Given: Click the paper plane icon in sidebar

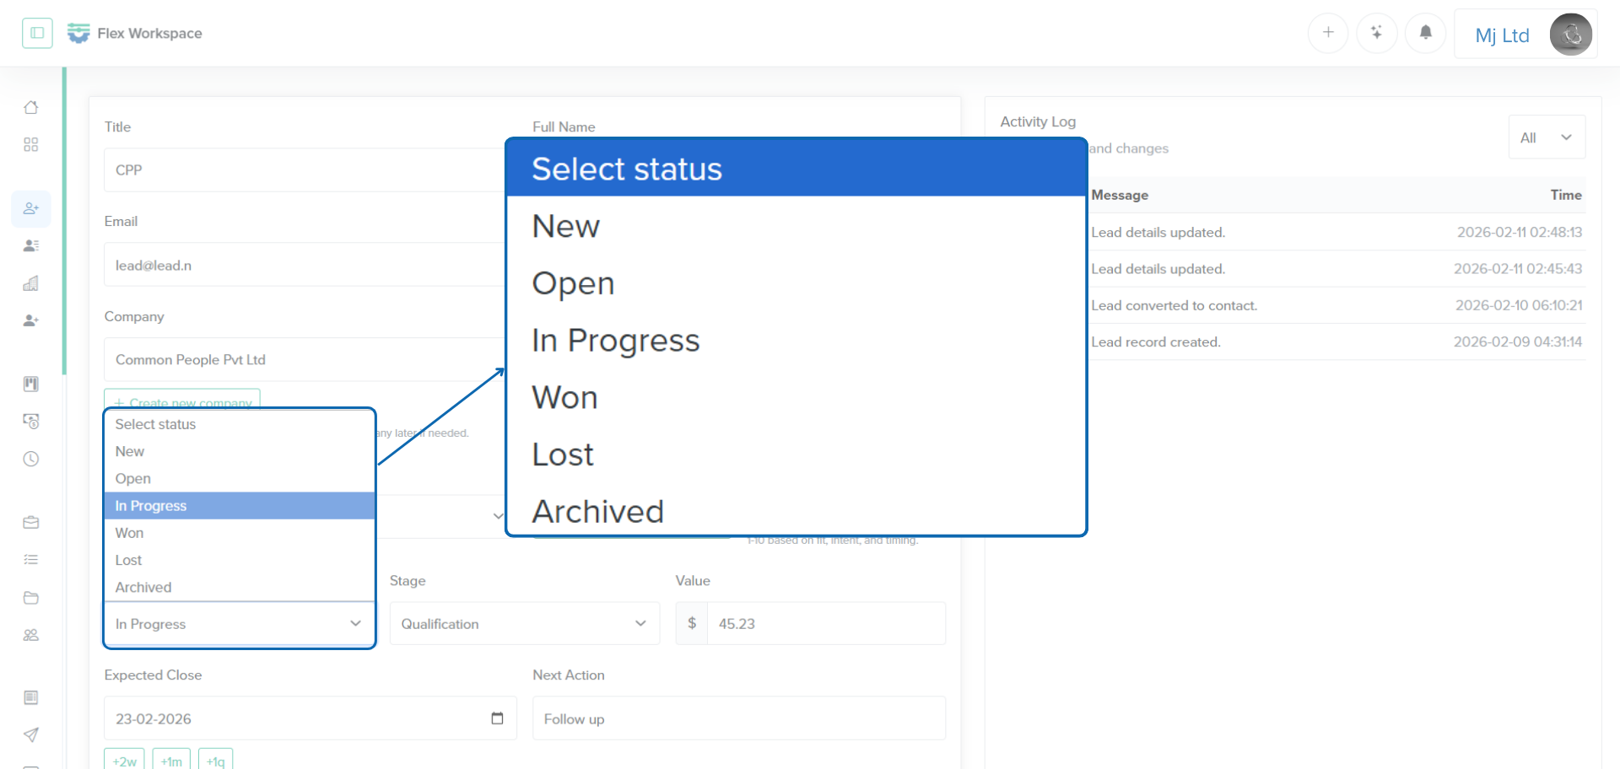Looking at the screenshot, I should [x=31, y=734].
